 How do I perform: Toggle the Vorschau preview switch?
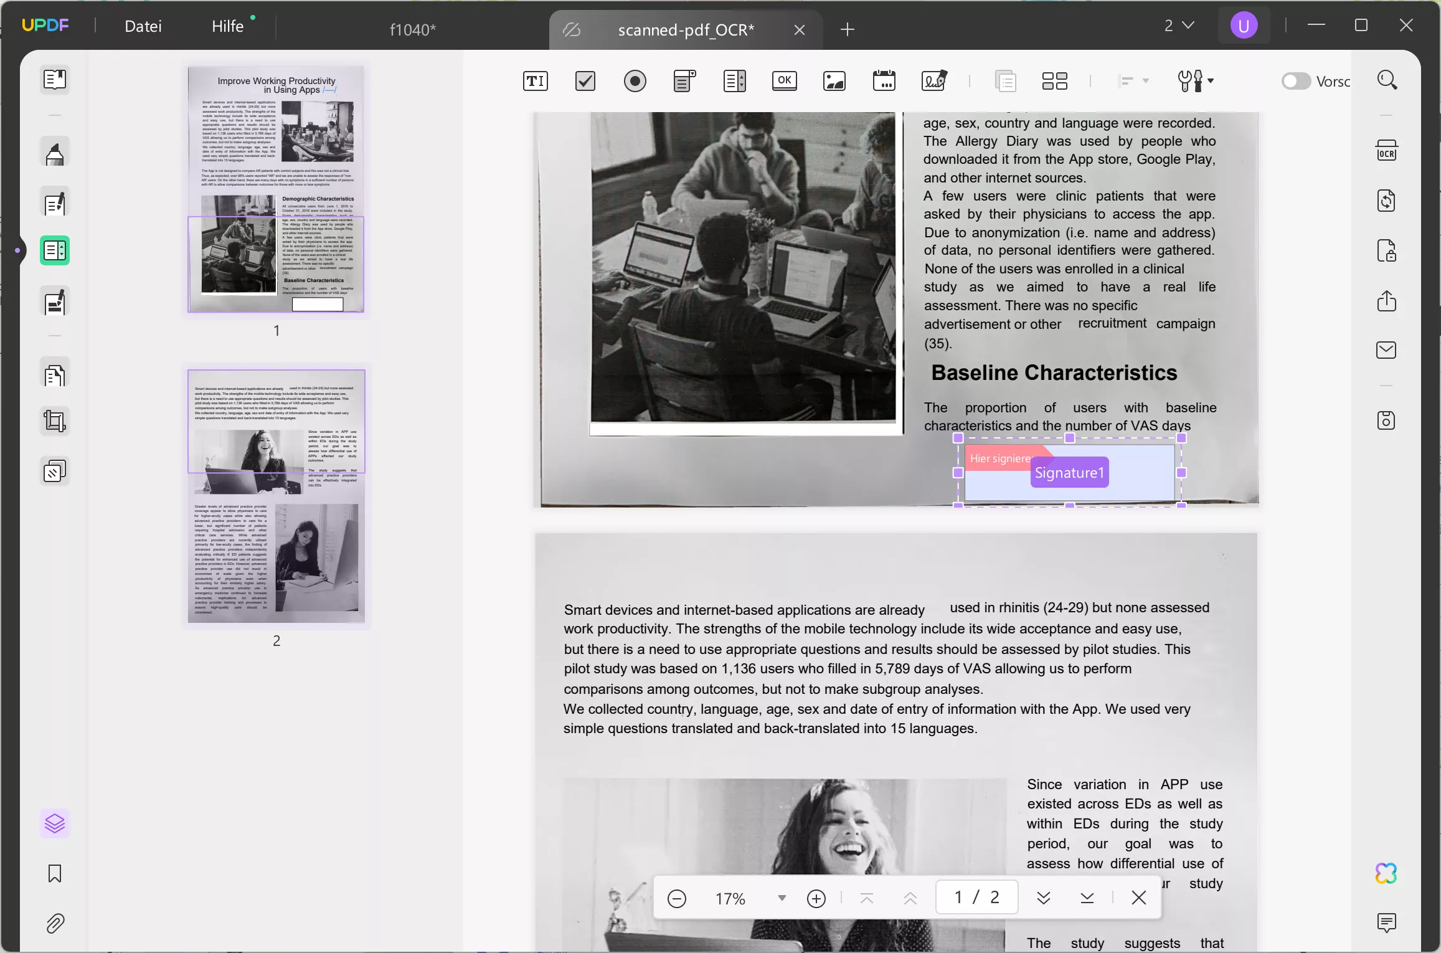coord(1296,81)
